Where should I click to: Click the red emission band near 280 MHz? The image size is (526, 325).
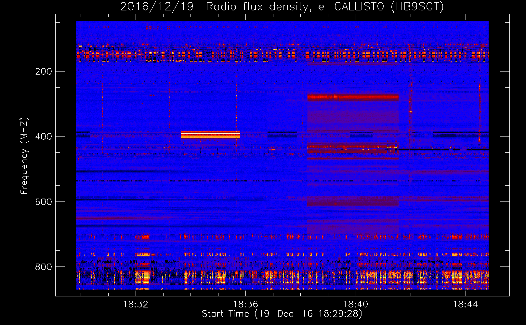(x=353, y=97)
